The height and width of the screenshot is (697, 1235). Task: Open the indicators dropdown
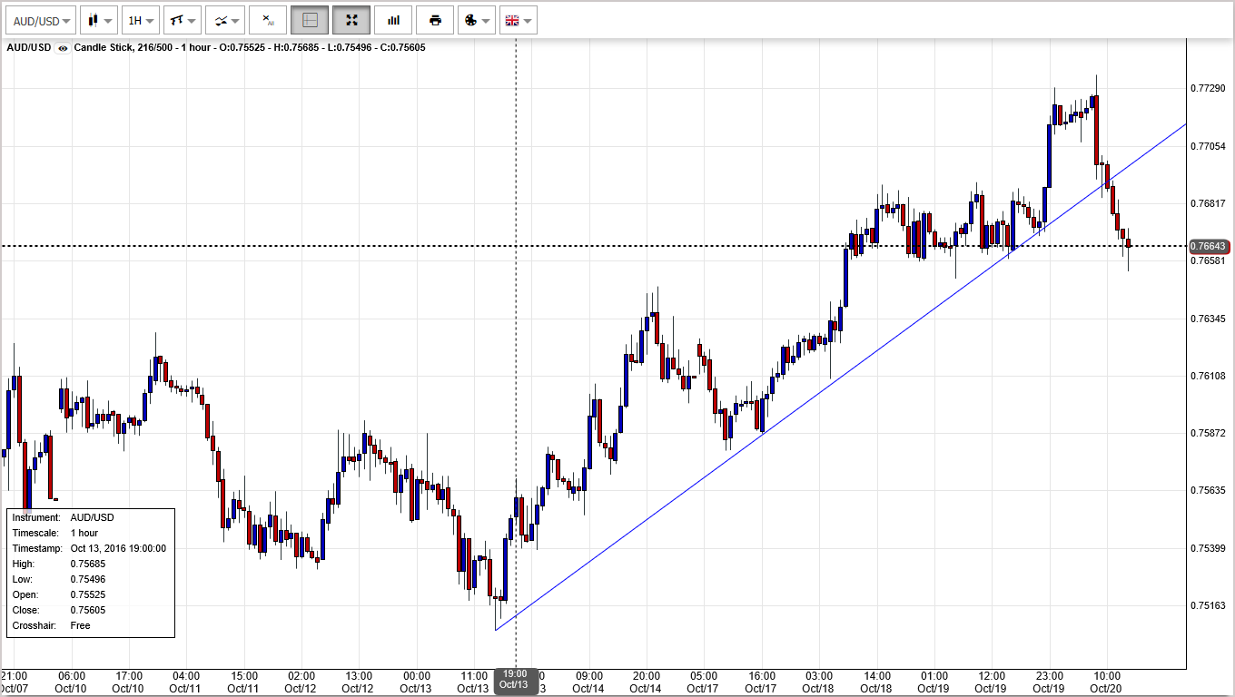224,20
